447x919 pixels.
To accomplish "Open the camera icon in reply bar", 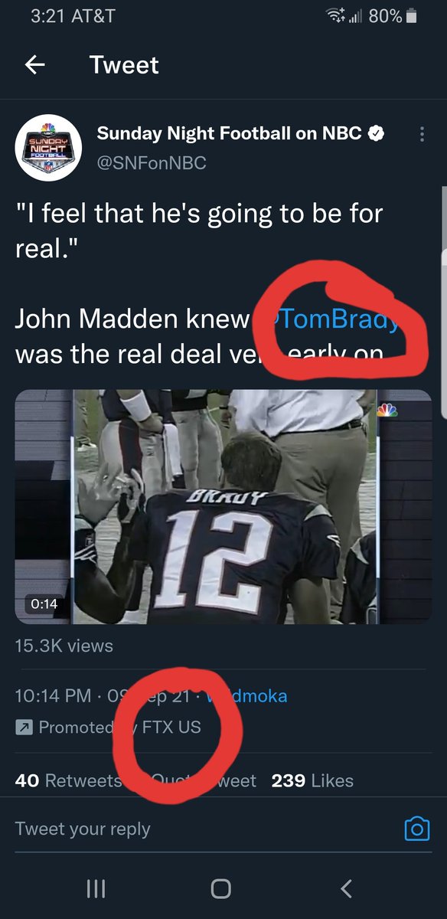I will pos(416,829).
